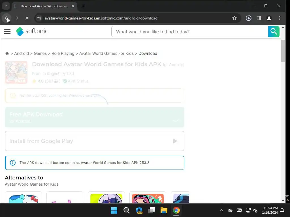The height and width of the screenshot is (217, 290).
Task: Show hidden system tray icons
Action: 221,210
